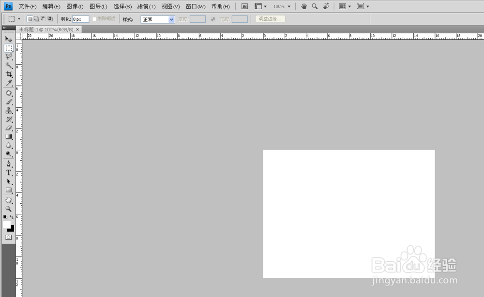Select the Blur tool
484x297 pixels.
click(9, 145)
